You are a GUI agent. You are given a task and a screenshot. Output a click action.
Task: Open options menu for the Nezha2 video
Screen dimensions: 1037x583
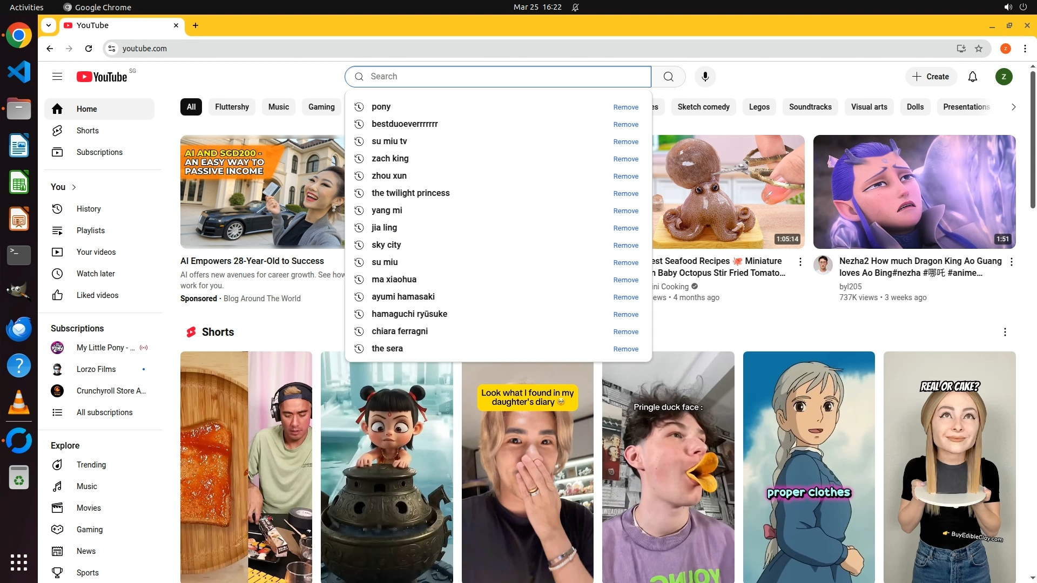pyautogui.click(x=1011, y=262)
